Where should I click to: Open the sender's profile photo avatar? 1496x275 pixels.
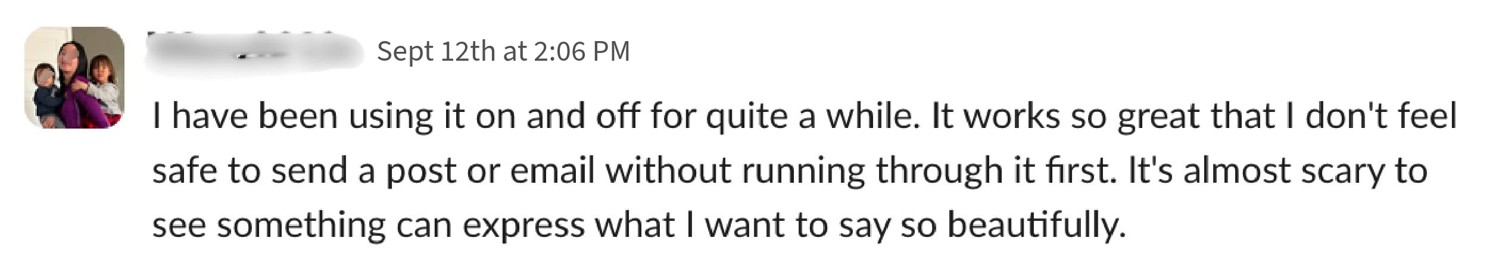[x=74, y=77]
